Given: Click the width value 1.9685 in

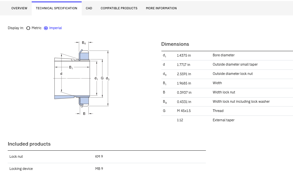Looking at the screenshot, I should 184,83.
